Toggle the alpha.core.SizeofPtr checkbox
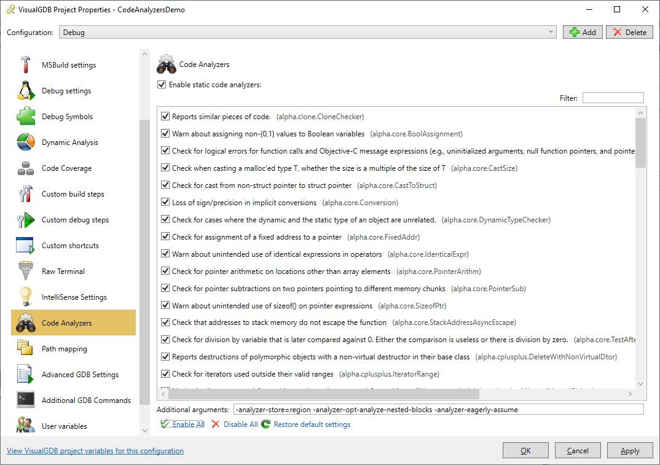The width and height of the screenshot is (660, 465). tap(165, 305)
